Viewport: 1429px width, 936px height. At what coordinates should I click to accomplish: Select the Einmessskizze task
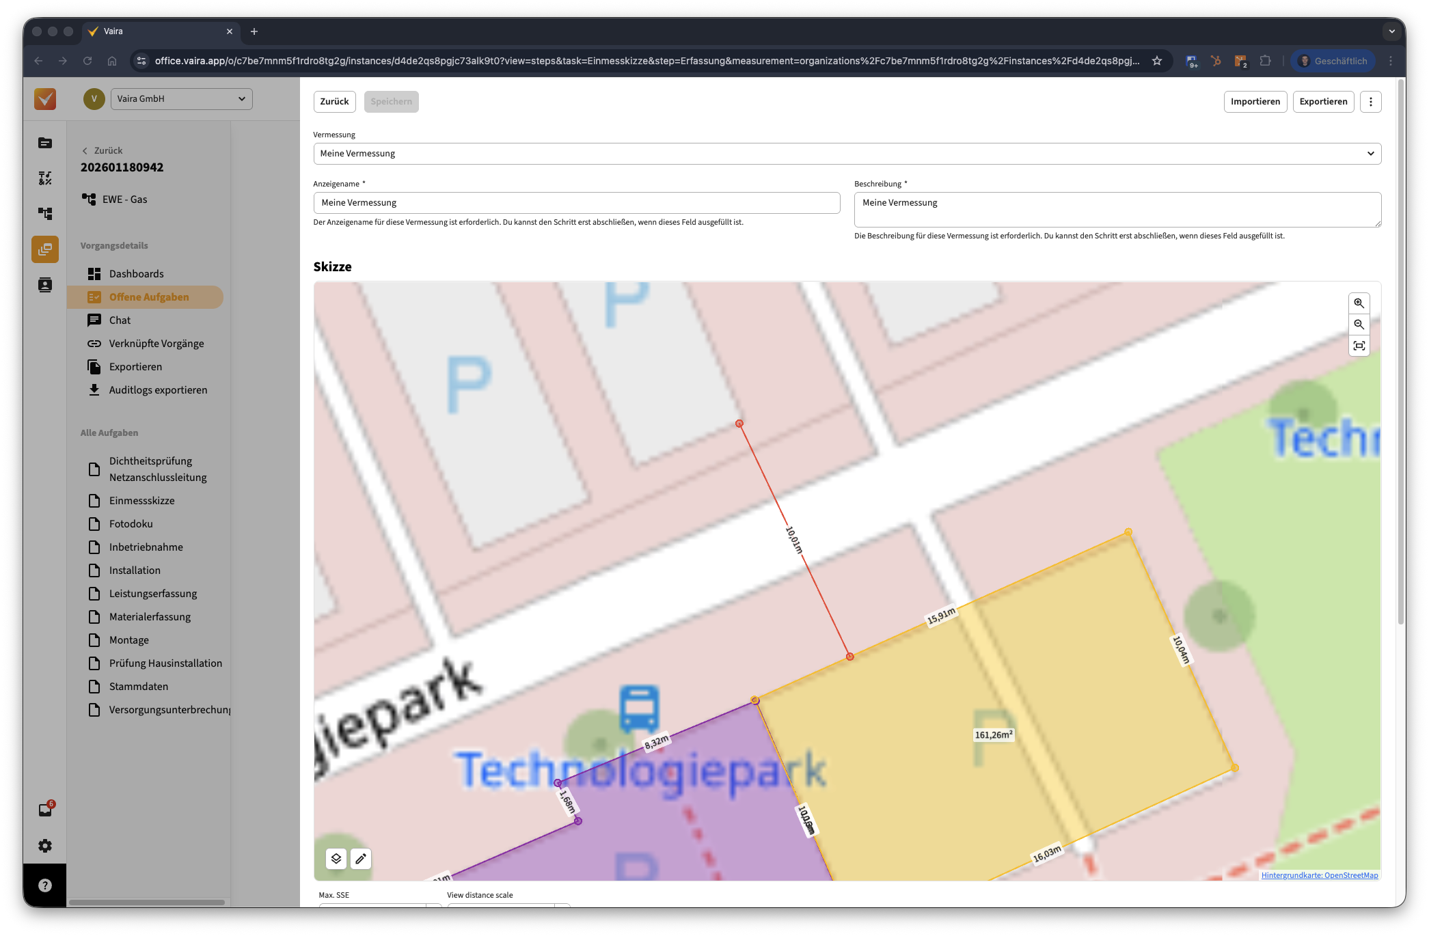pyautogui.click(x=141, y=501)
